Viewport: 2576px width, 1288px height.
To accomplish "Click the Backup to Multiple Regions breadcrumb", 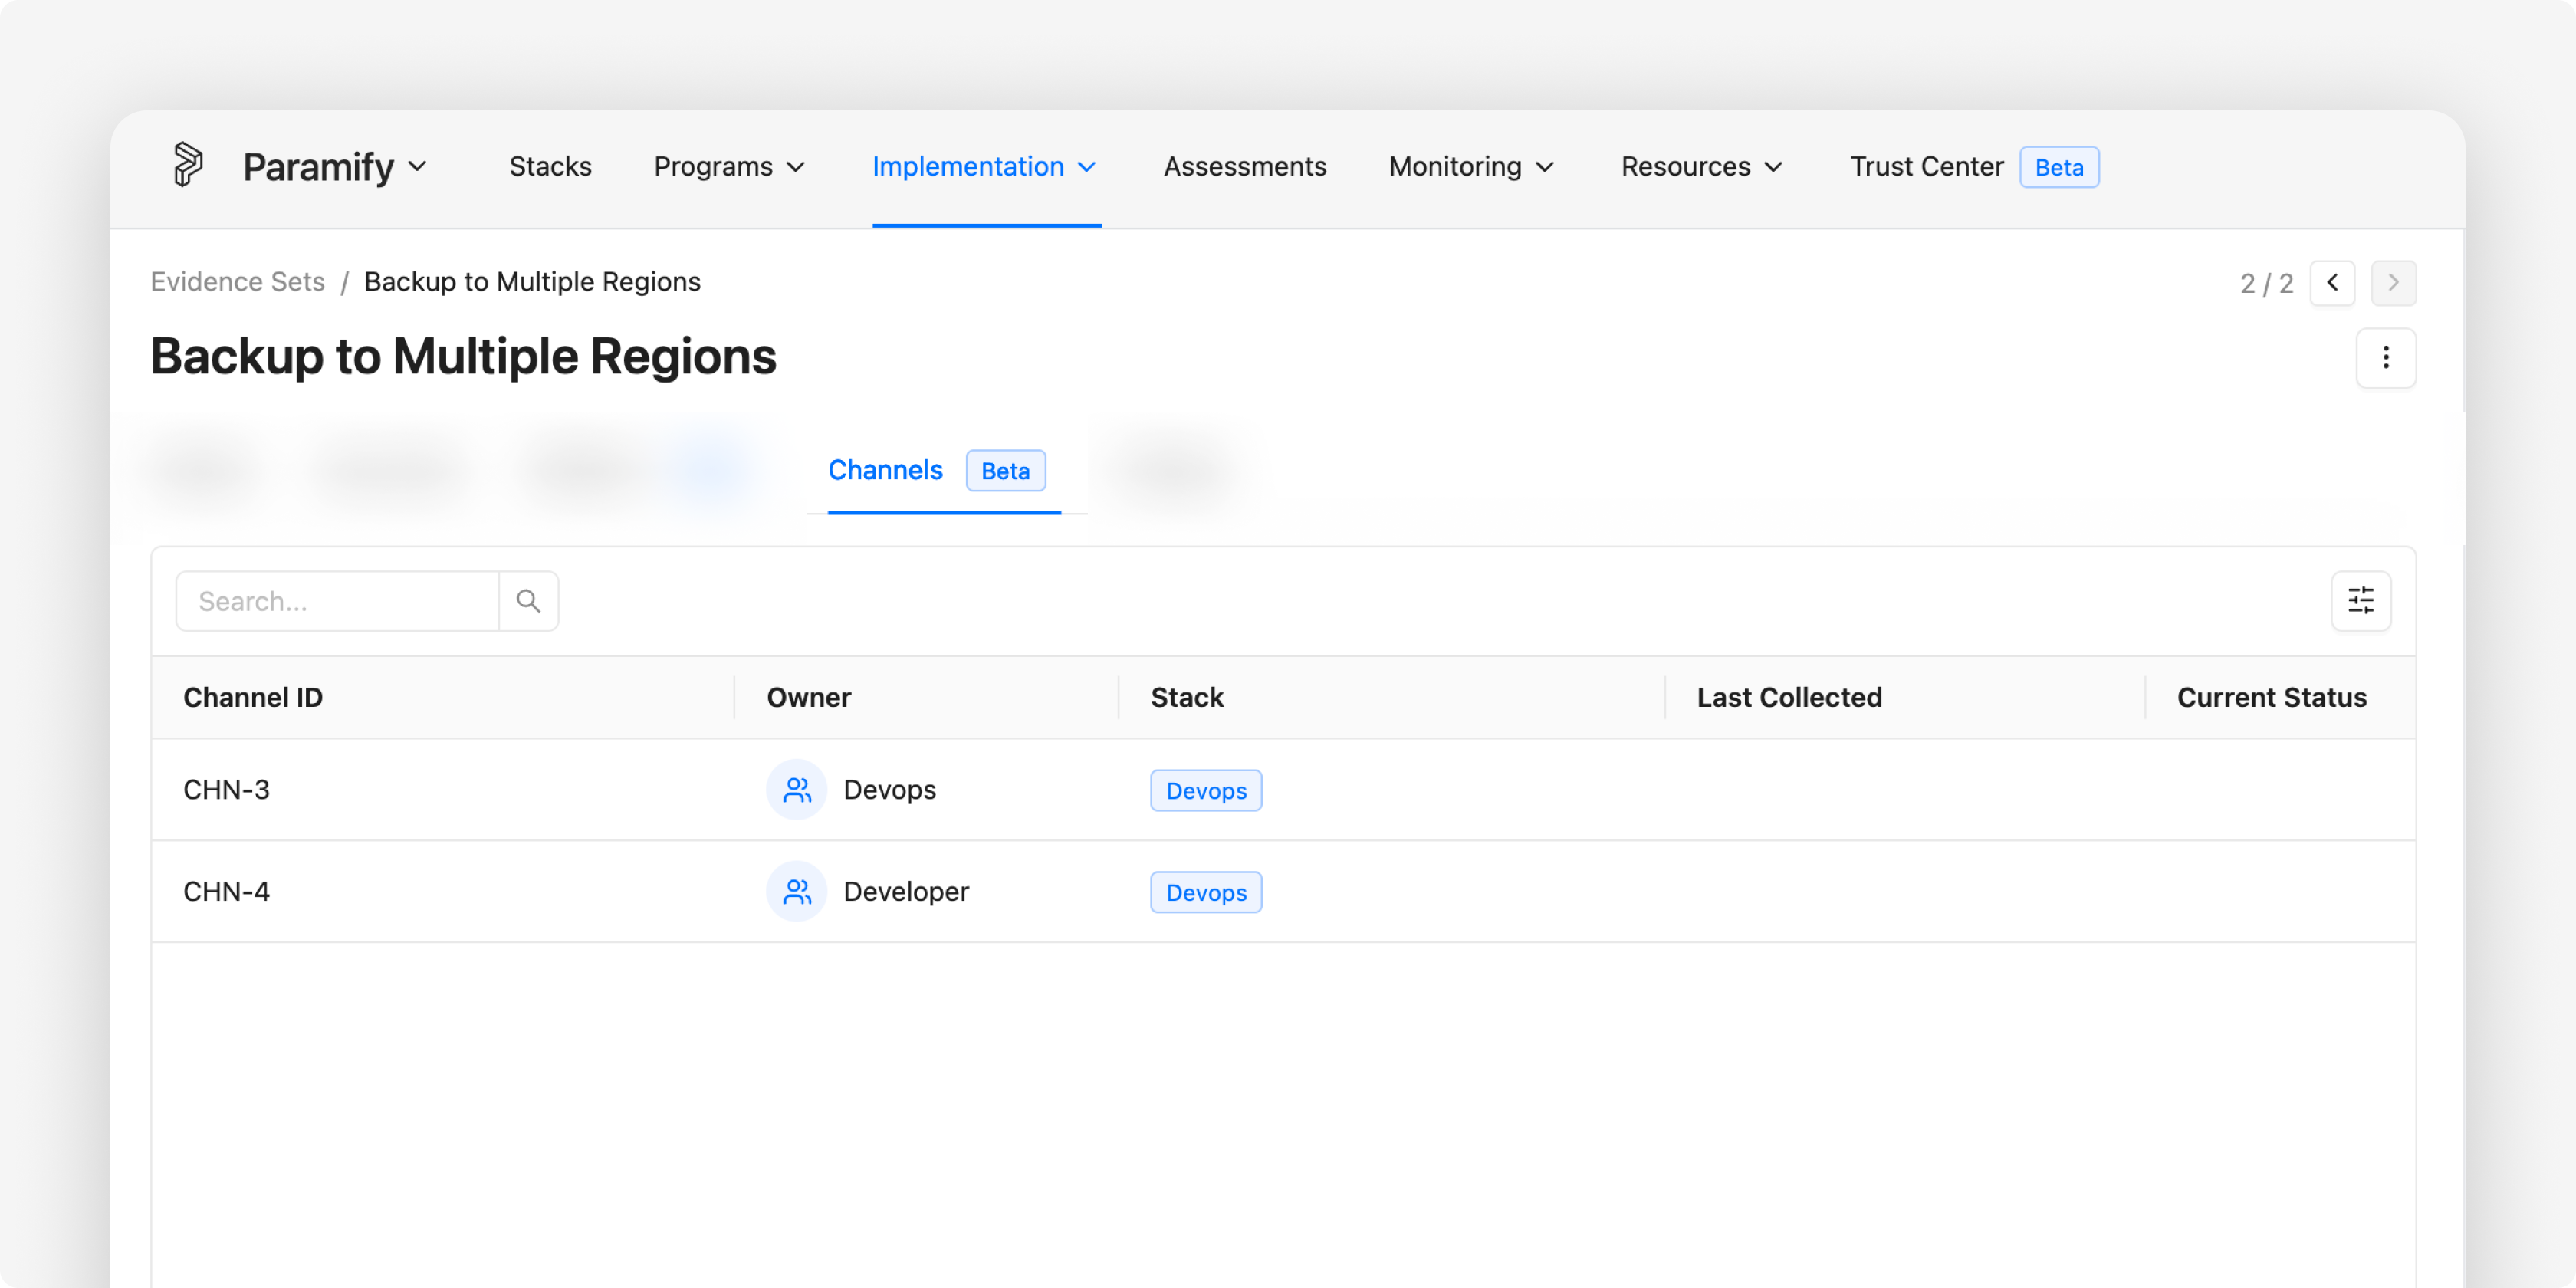I will point(532,282).
